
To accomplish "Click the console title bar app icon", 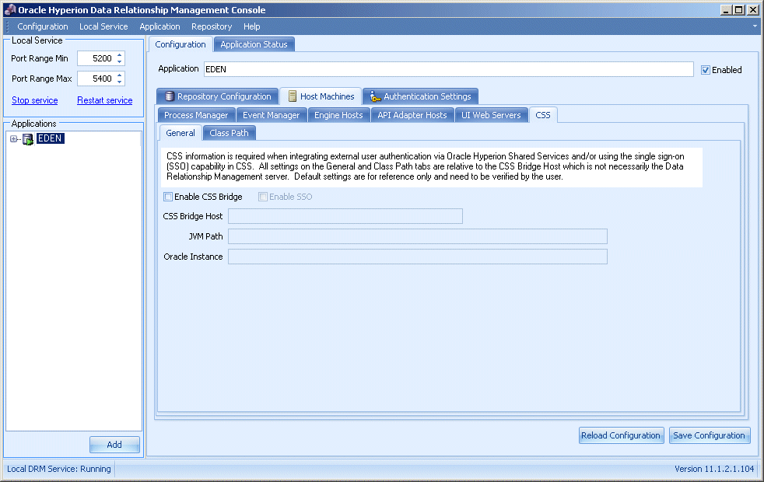I will pos(10,10).
